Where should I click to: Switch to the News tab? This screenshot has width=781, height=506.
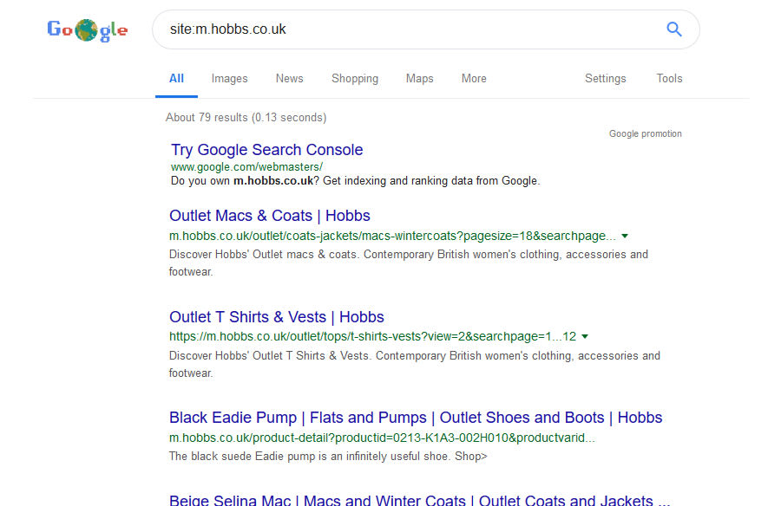tap(289, 79)
